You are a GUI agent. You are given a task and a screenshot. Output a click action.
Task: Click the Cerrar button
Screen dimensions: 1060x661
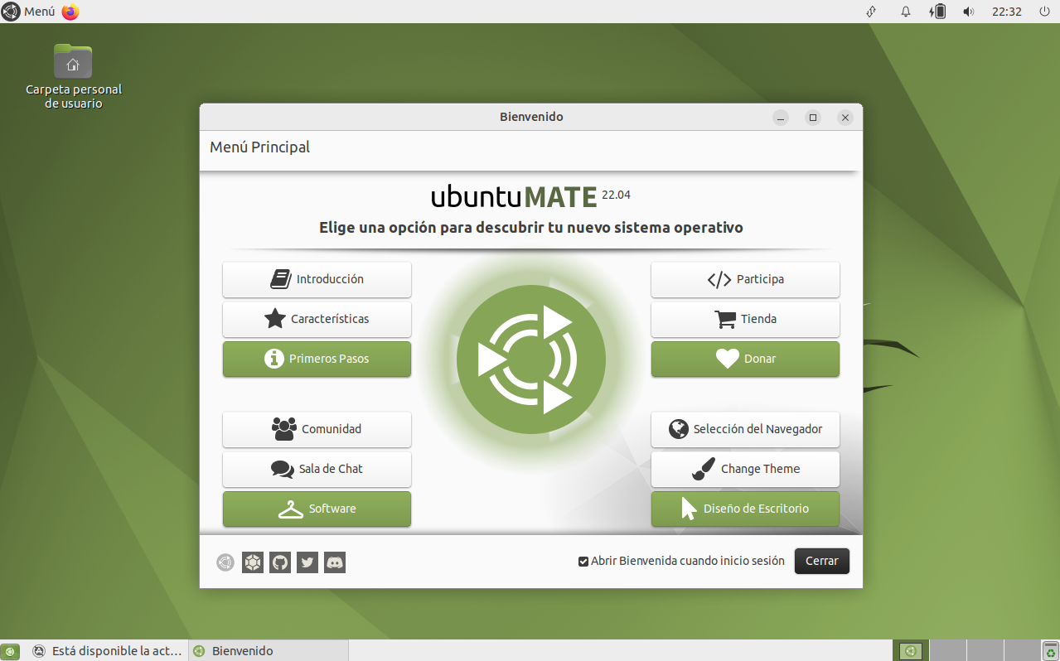coord(822,561)
